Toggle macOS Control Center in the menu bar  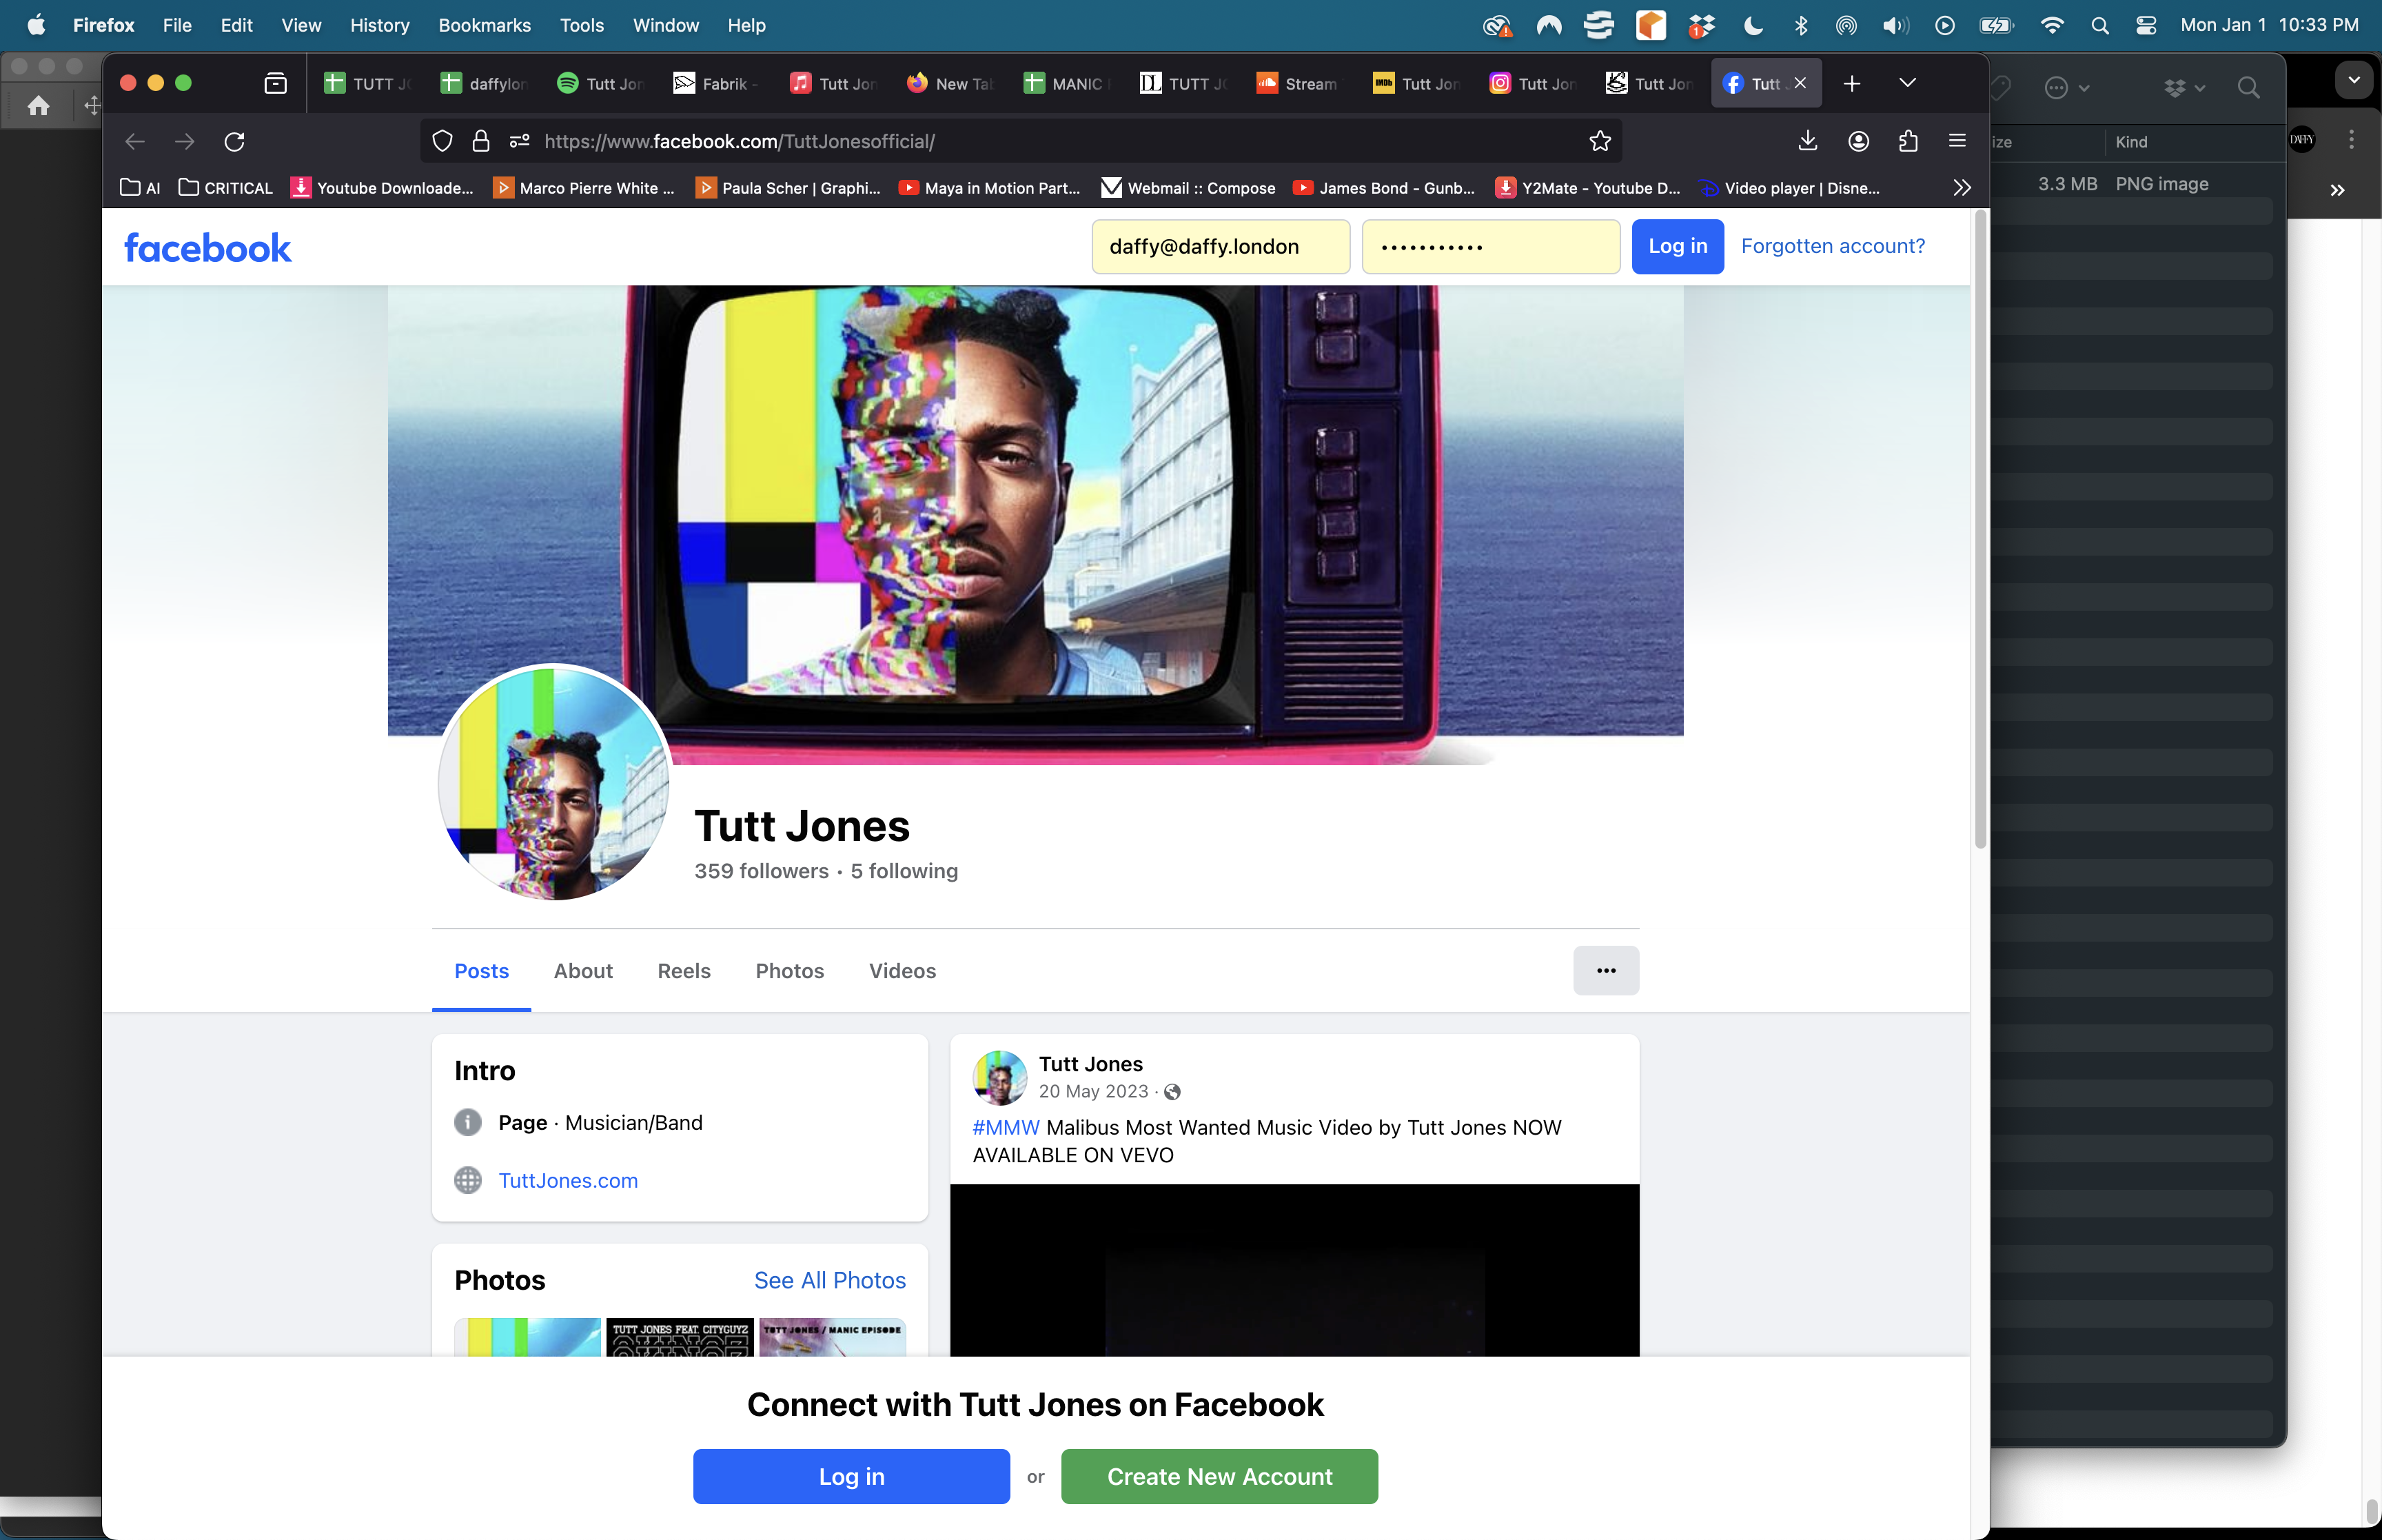click(2145, 25)
